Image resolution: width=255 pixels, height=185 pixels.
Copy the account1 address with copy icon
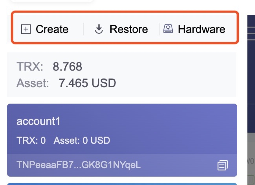(223, 165)
